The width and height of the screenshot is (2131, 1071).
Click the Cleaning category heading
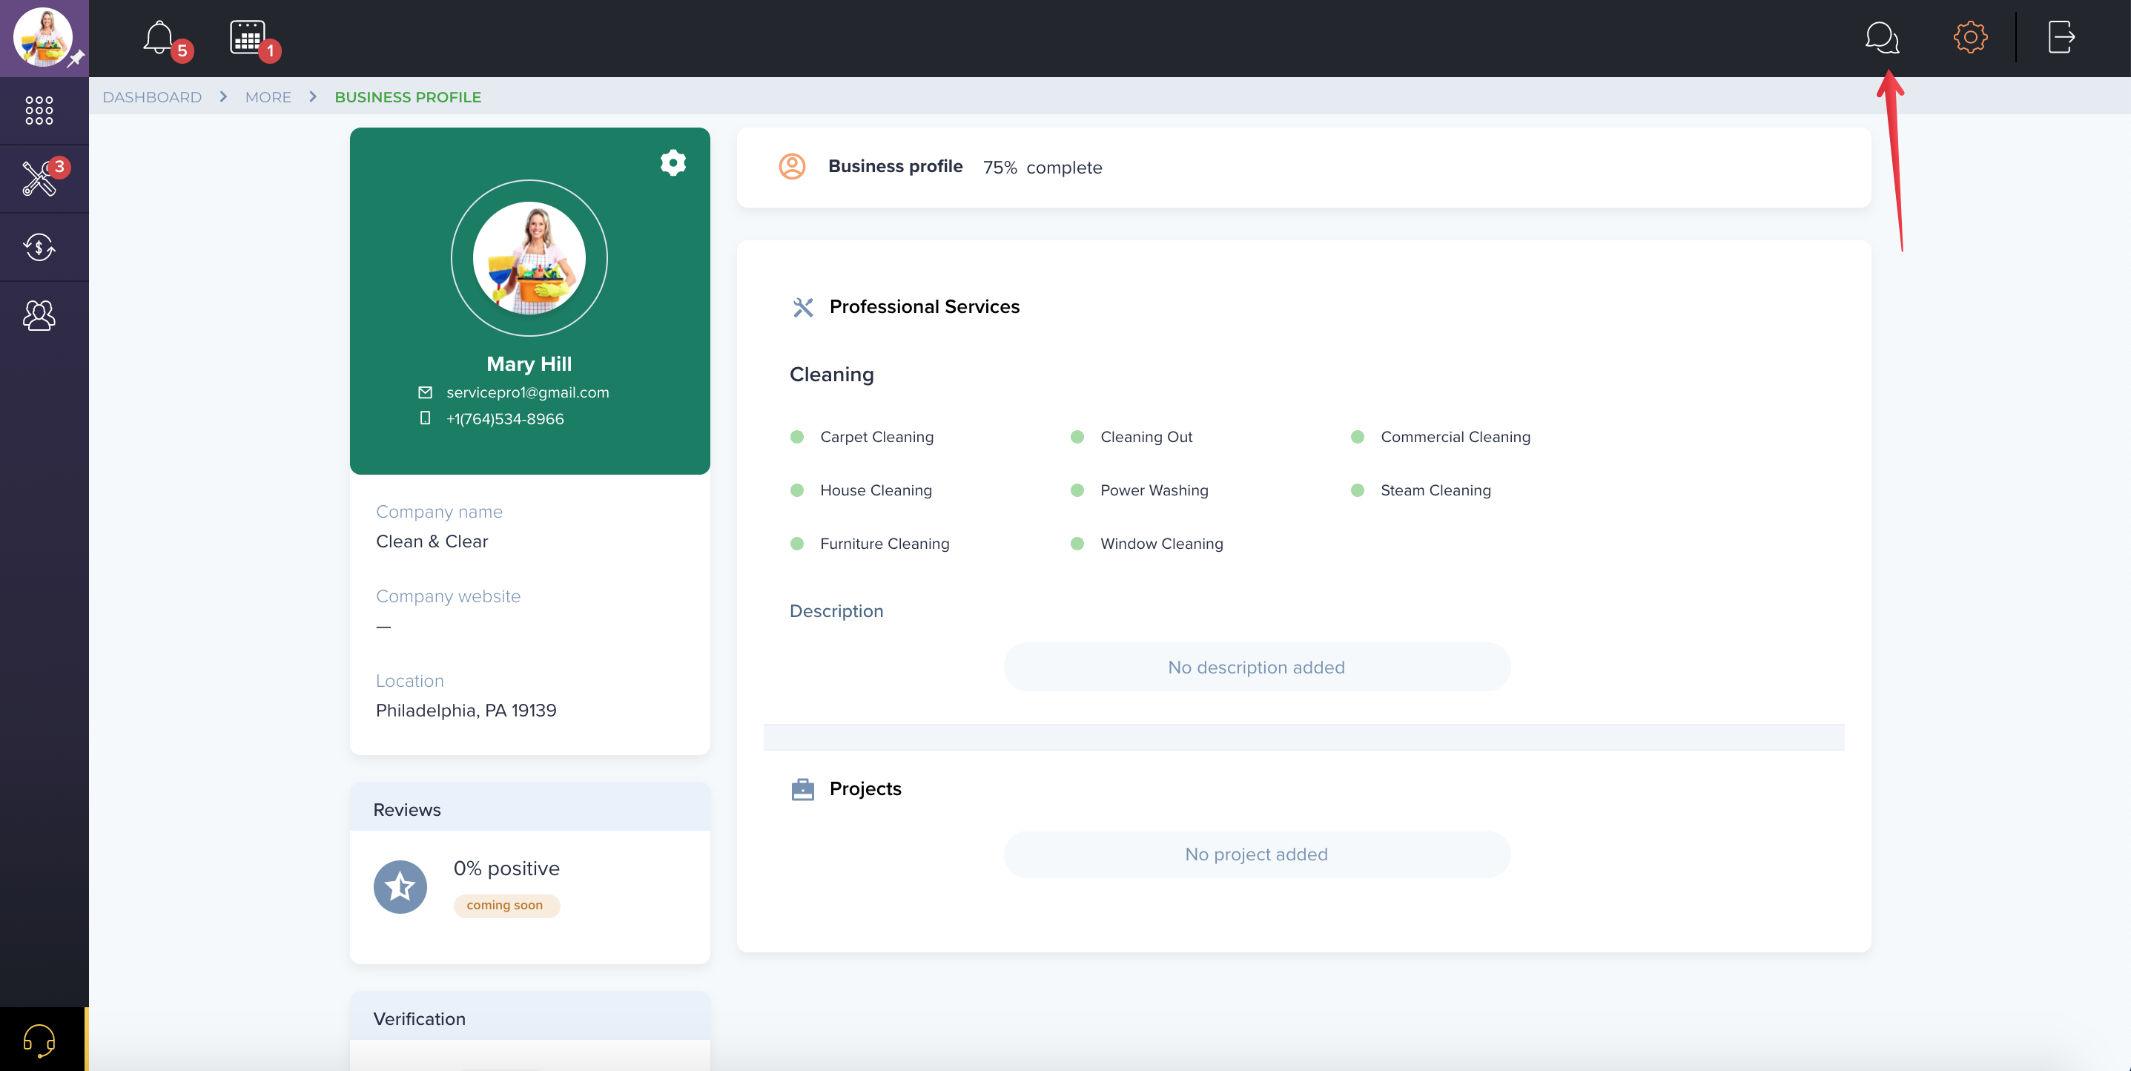(x=831, y=374)
